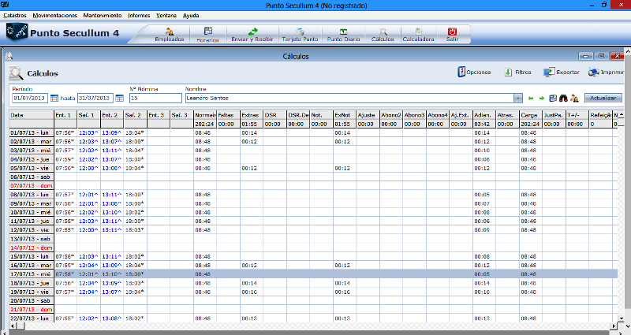
Task: Launch the Calculadora tool
Action: [418, 33]
